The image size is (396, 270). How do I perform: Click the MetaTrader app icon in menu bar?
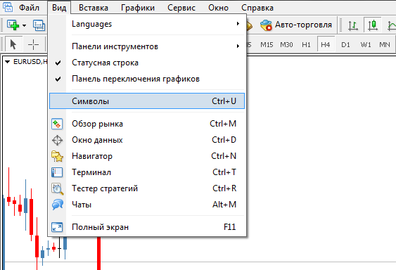tap(7, 7)
